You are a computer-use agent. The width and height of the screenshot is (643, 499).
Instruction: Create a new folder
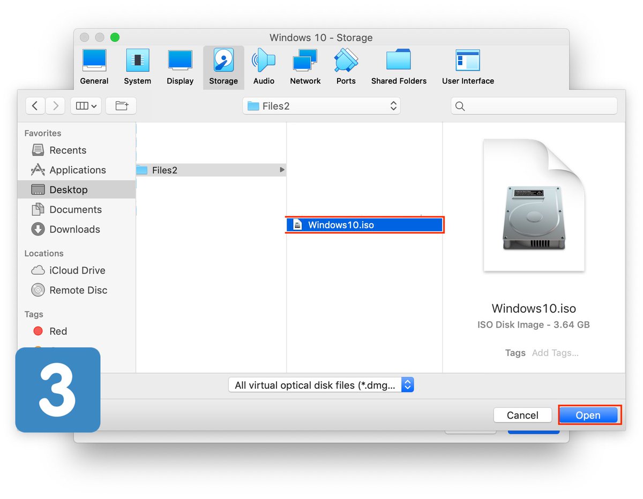click(x=121, y=106)
